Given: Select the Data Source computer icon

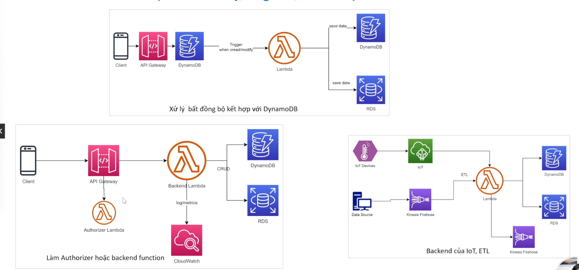Looking at the screenshot, I should coord(362,201).
